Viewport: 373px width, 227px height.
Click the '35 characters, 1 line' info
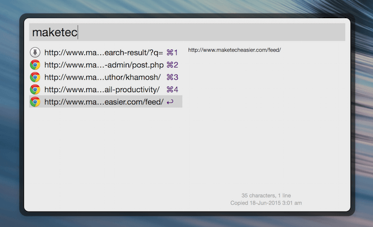[266, 196]
